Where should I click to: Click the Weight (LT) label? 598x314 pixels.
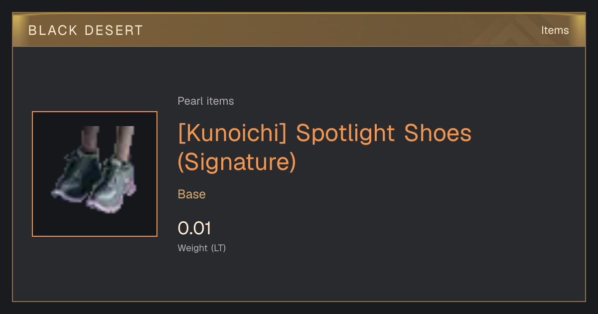(202, 248)
